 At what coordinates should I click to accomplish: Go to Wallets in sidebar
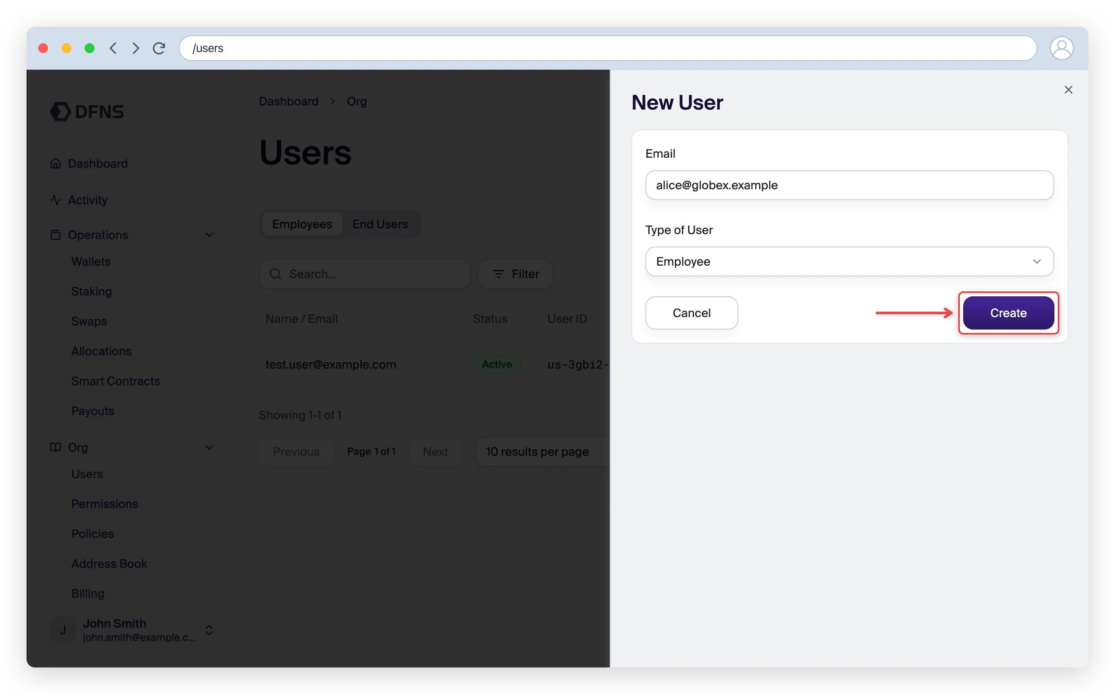click(91, 261)
